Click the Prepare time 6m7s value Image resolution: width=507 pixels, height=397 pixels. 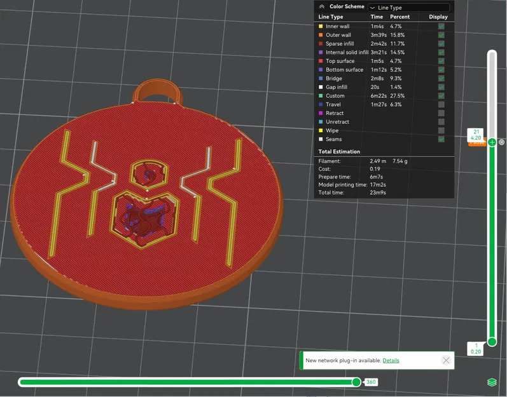click(x=376, y=177)
